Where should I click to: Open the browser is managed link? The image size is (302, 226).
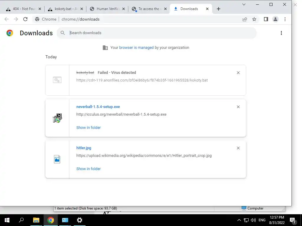(x=136, y=47)
